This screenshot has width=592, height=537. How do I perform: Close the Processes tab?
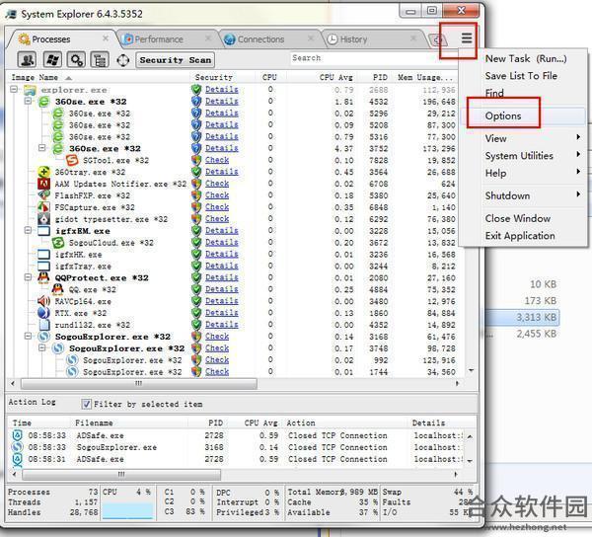tap(106, 38)
